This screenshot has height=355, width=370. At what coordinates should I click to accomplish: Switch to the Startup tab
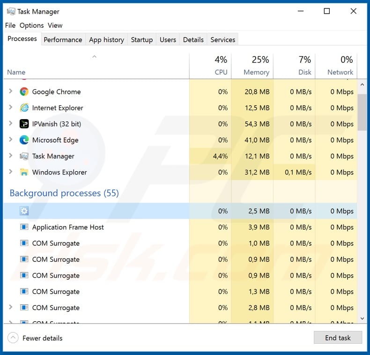(x=142, y=40)
